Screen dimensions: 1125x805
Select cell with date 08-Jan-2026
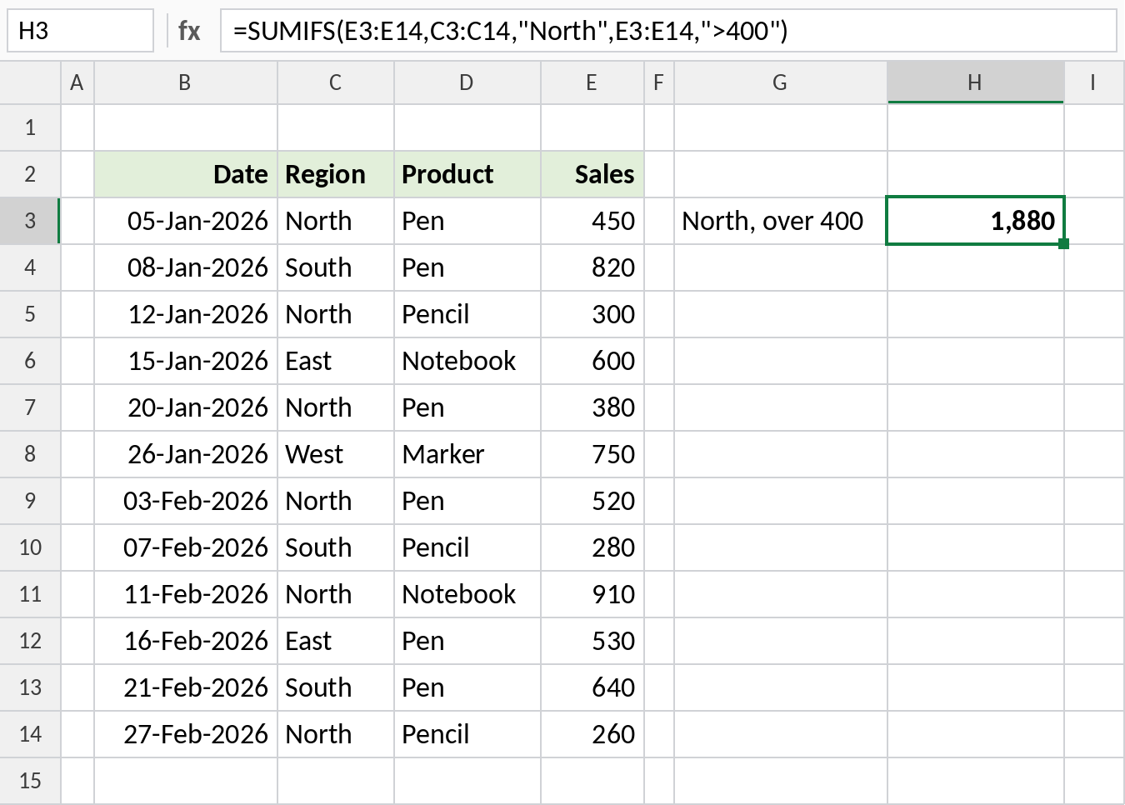(186, 267)
